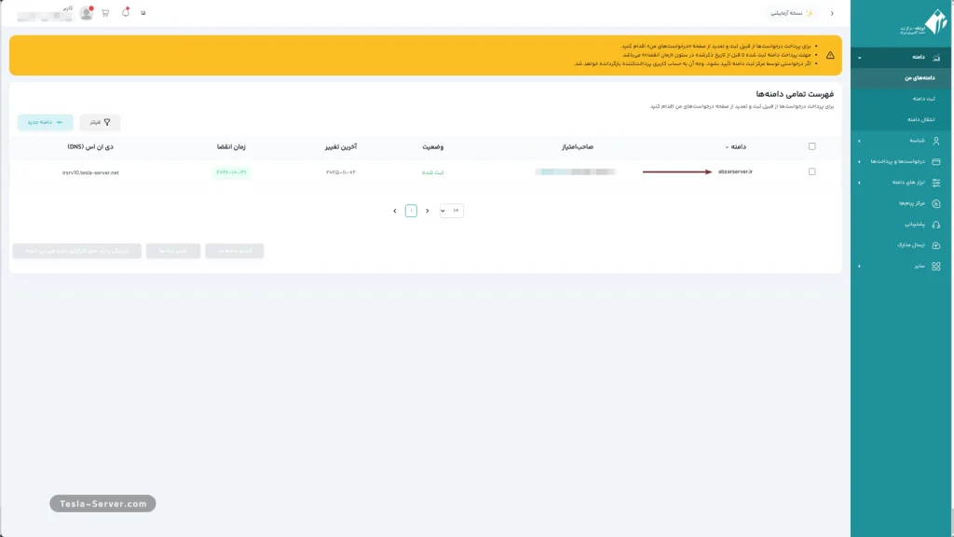Sort table by the دامنه column header
Screen dimensions: 954x537
[x=741, y=146]
